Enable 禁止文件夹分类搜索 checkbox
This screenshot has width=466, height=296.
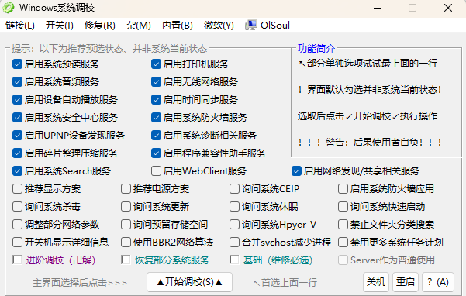coord(343,225)
